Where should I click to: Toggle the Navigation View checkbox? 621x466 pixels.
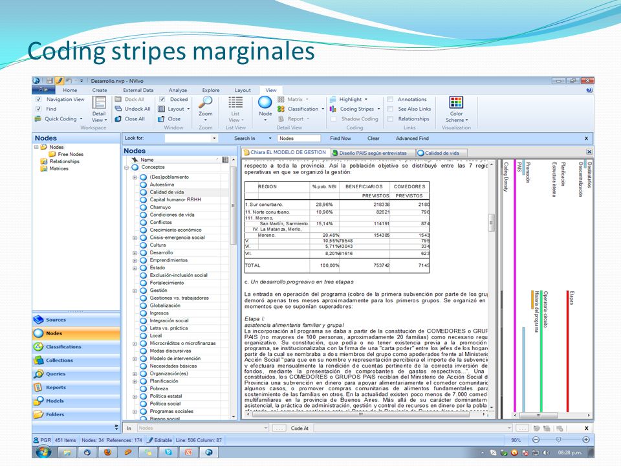pyautogui.click(x=38, y=99)
